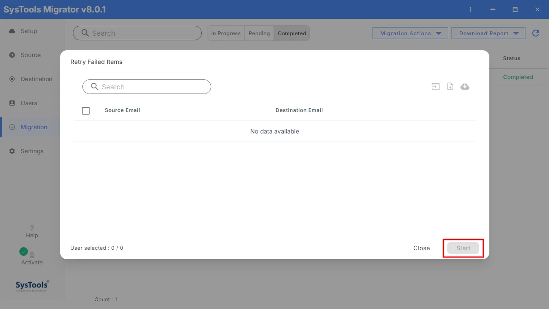This screenshot has width=549, height=309.
Task: Select Destination in the sidebar
Action: click(x=32, y=79)
